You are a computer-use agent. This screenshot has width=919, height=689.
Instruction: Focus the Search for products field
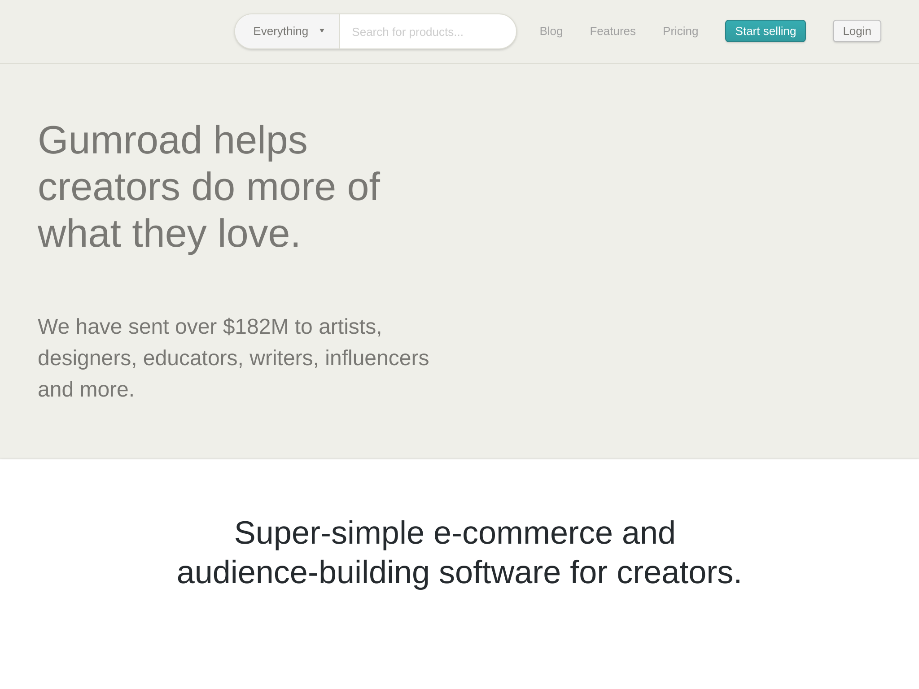point(427,32)
